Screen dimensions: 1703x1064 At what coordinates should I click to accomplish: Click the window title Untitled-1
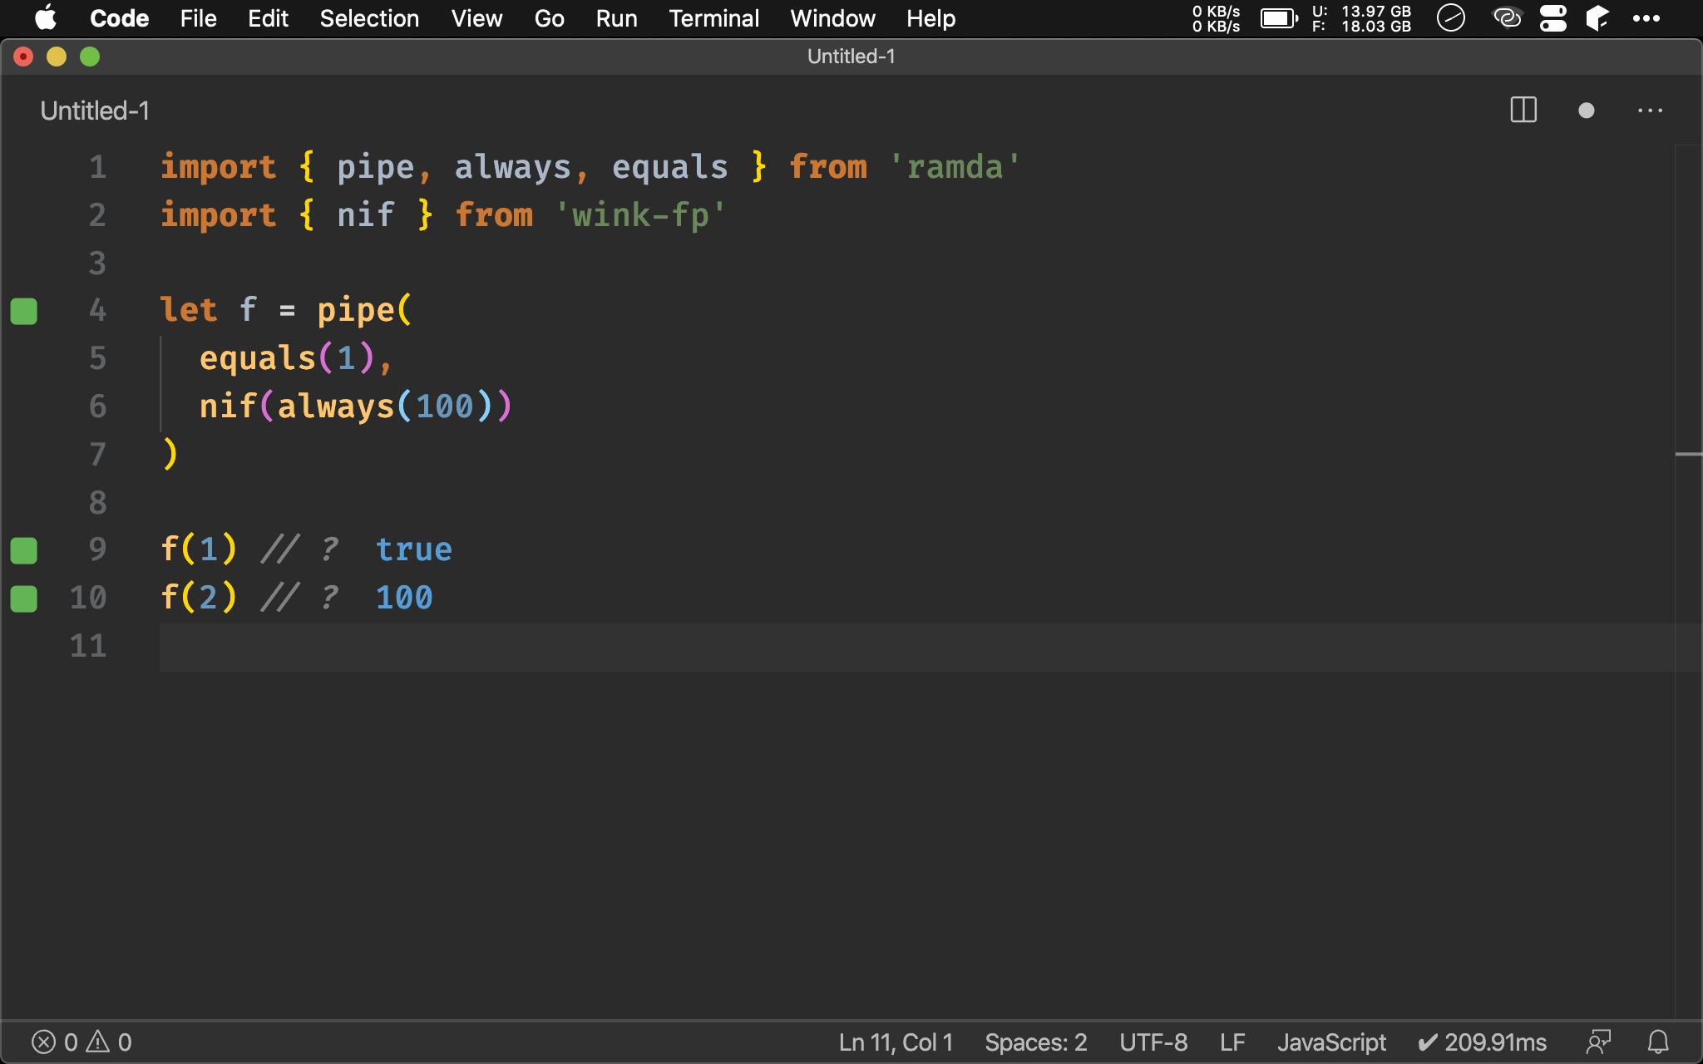pyautogui.click(x=851, y=57)
